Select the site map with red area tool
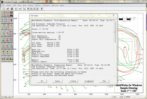The image size is (147, 99). (3, 14)
